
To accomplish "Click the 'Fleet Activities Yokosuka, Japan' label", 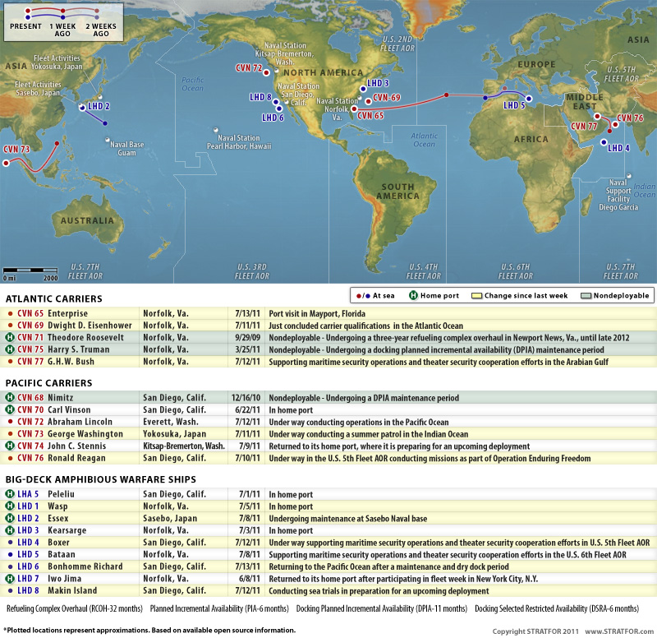I will (x=57, y=62).
